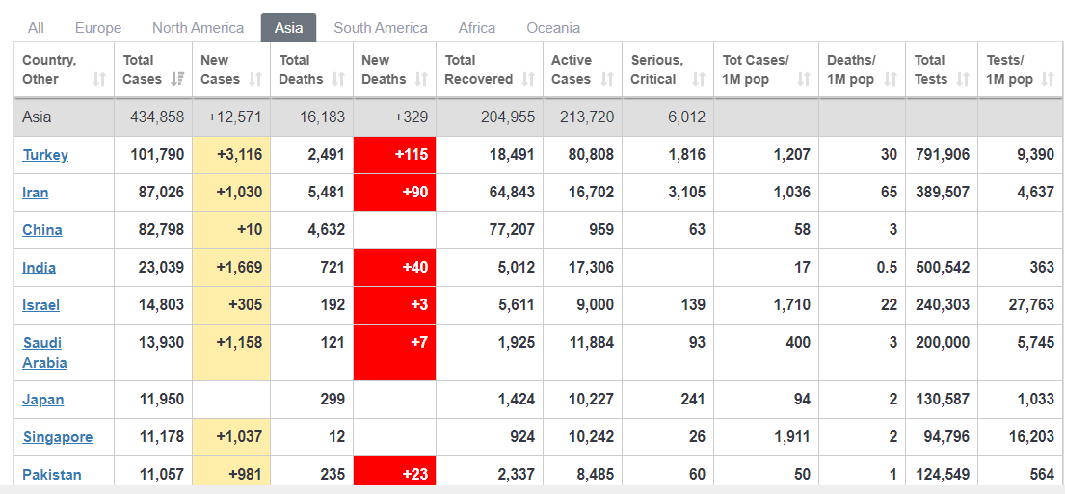Open the Iran country link
The width and height of the screenshot is (1065, 494).
(36, 192)
